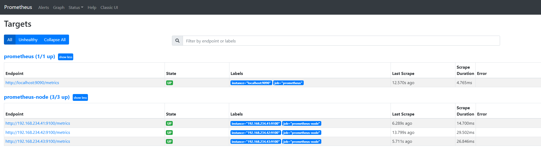Open the Status dropdown menu

(76, 8)
